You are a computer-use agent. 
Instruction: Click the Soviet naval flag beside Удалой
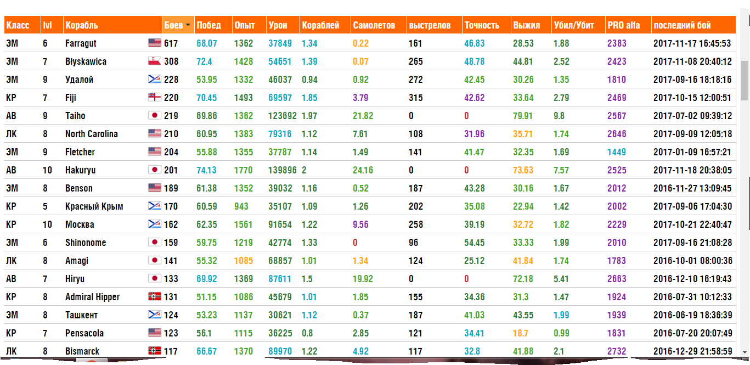[154, 79]
